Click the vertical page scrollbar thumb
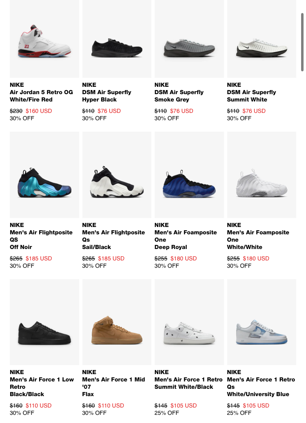 click(x=302, y=42)
